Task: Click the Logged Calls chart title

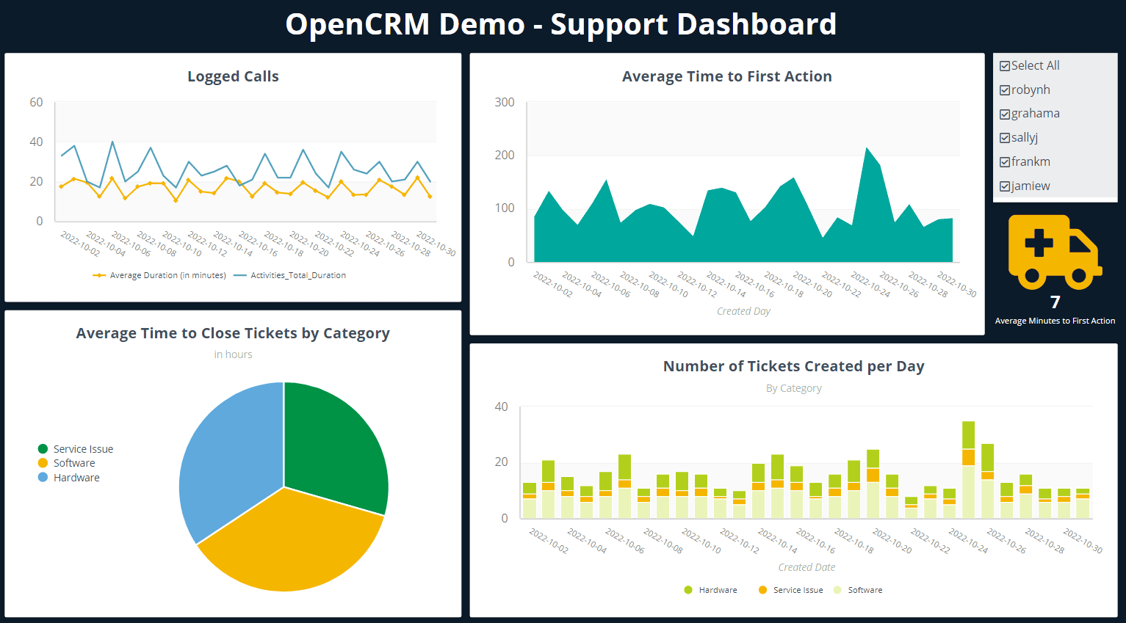Action: pyautogui.click(x=233, y=76)
